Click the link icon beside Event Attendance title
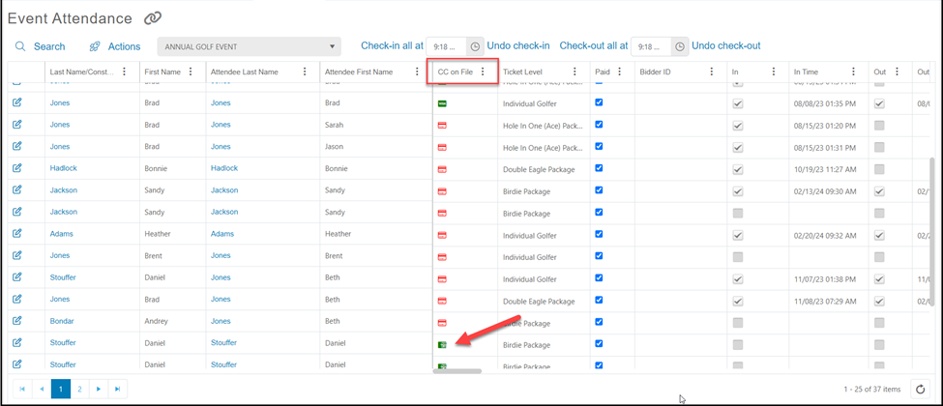 [153, 18]
